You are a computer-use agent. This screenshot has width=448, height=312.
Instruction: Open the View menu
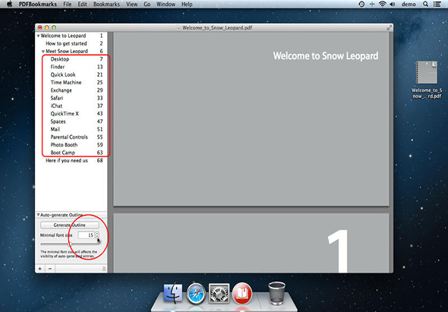pos(131,4)
